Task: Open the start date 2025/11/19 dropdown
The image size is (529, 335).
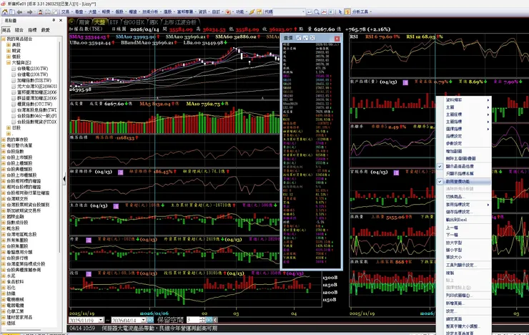Action: point(101,320)
